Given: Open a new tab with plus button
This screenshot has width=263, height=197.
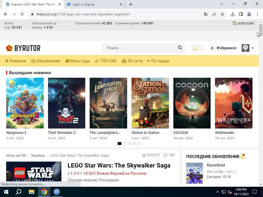Looking at the screenshot, I should (131, 5).
